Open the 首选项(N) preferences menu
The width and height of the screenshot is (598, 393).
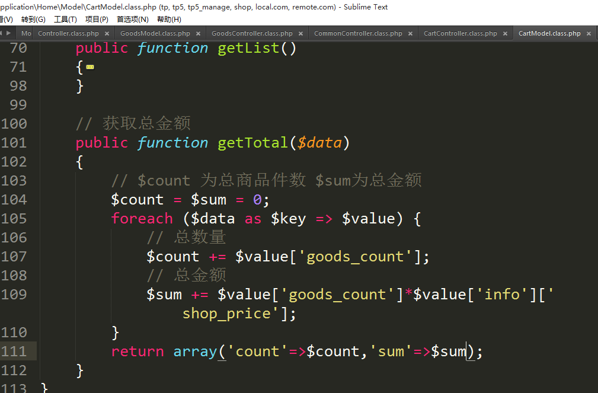[133, 20]
